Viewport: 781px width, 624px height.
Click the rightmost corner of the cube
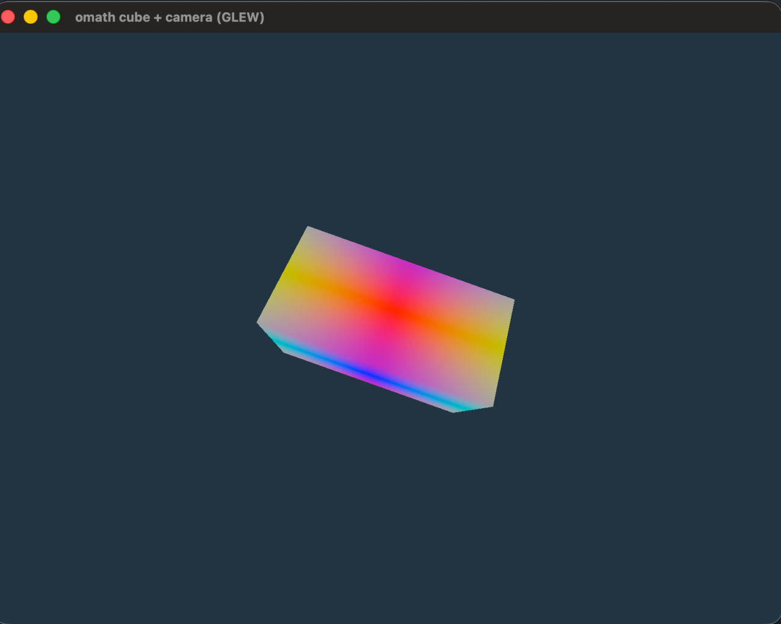(x=514, y=300)
